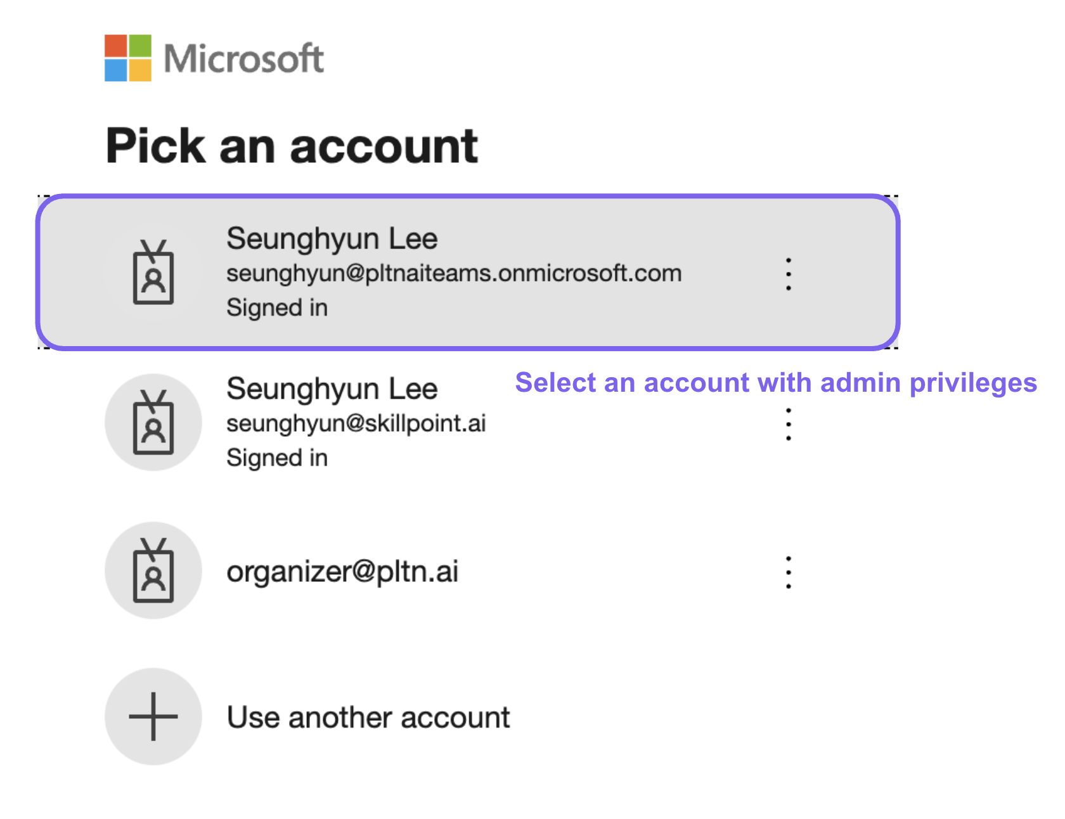Click the Microsoft logo
This screenshot has width=1065, height=819.
coord(214,58)
